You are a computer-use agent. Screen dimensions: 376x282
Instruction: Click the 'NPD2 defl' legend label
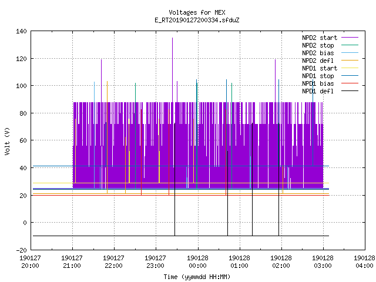tap(318, 61)
